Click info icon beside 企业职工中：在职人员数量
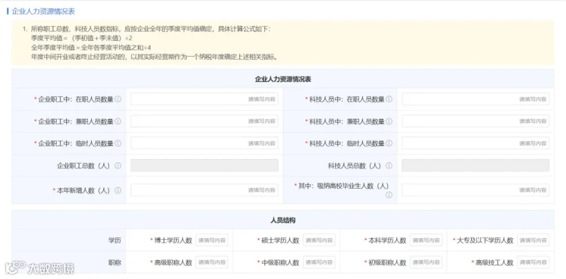The image size is (566, 279). pyautogui.click(x=118, y=99)
